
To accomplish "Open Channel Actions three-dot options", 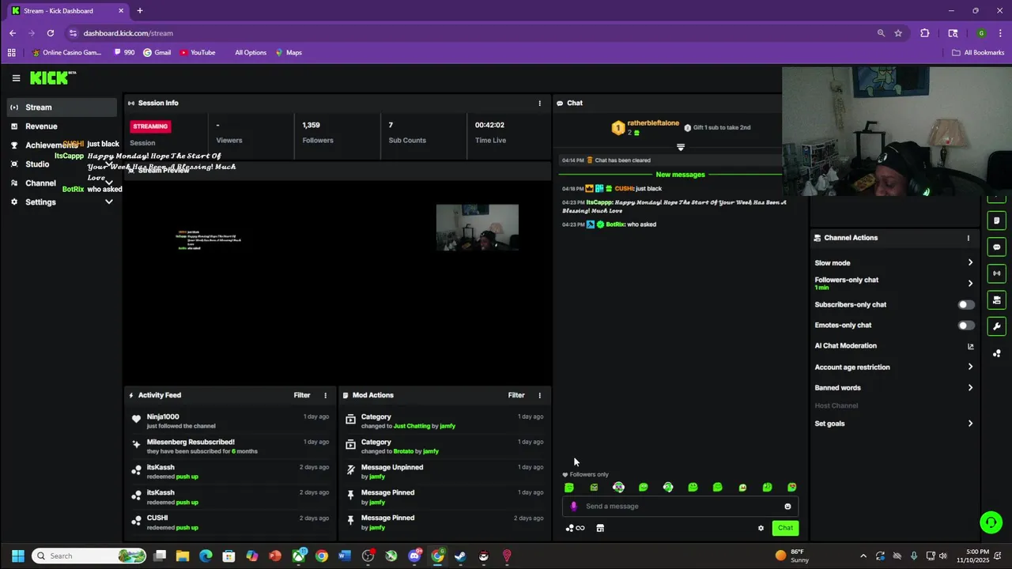I will (968, 238).
